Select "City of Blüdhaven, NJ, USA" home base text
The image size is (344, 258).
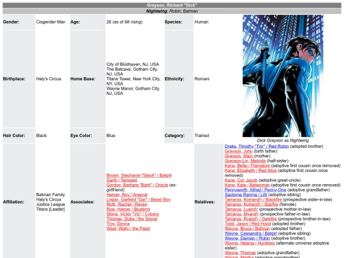click(x=133, y=64)
